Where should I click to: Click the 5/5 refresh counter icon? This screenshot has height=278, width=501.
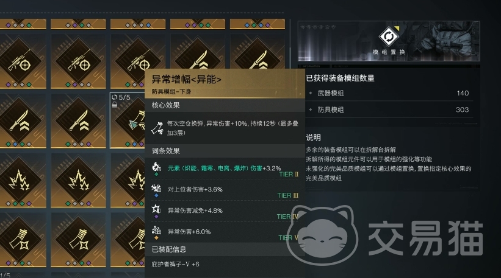point(114,97)
